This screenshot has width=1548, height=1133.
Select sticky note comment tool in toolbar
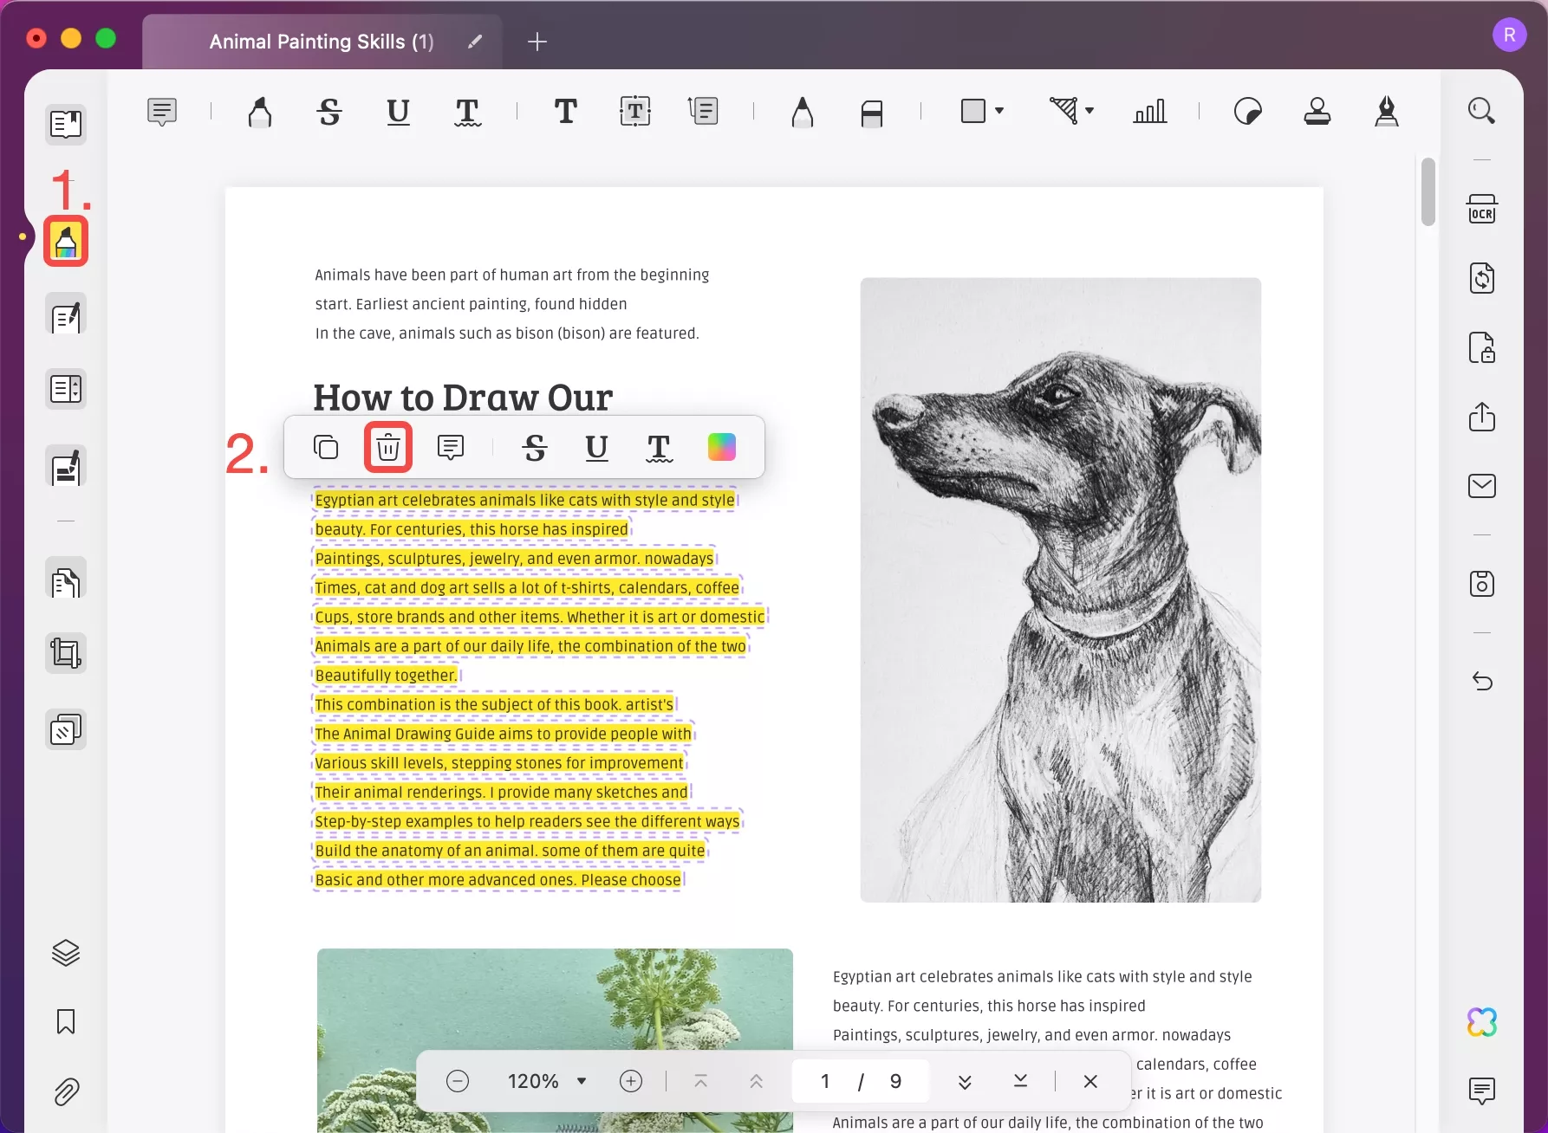[x=162, y=112]
